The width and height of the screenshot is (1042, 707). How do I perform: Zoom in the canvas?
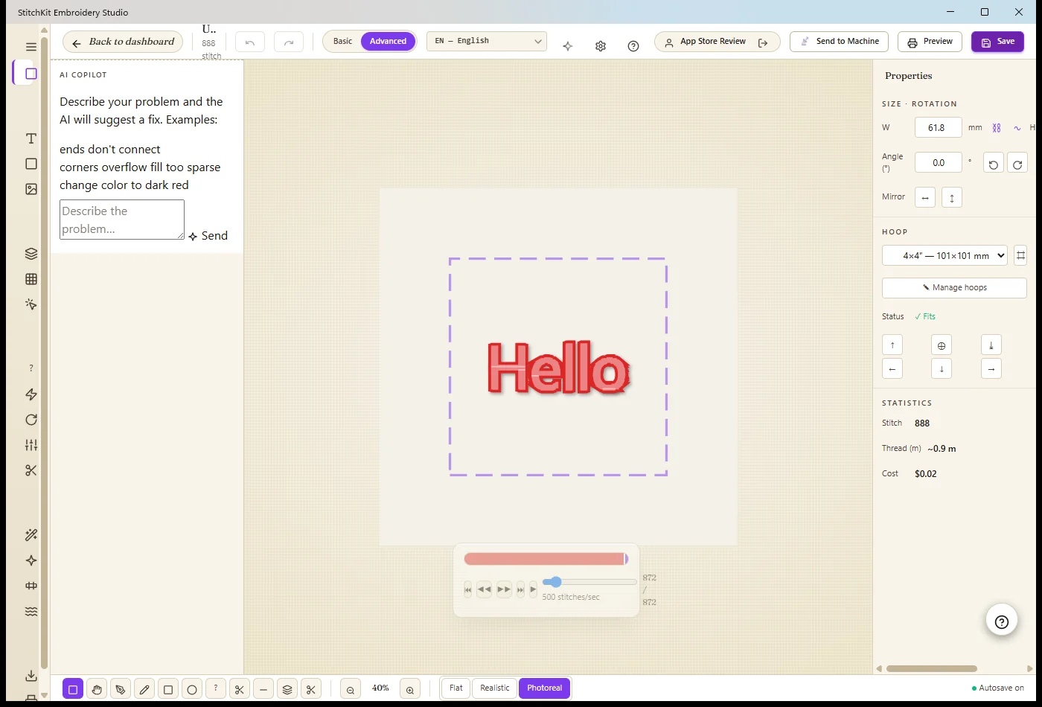coord(410,689)
